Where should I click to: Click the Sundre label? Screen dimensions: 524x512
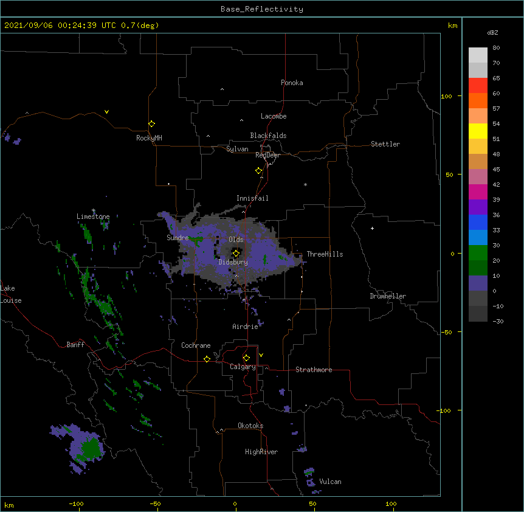pos(178,238)
